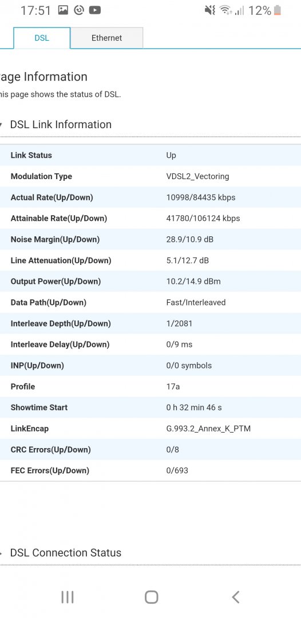Click the VDSL2_Vectoring modulation value
Screen dimensions: 301x618
pyautogui.click(x=197, y=176)
